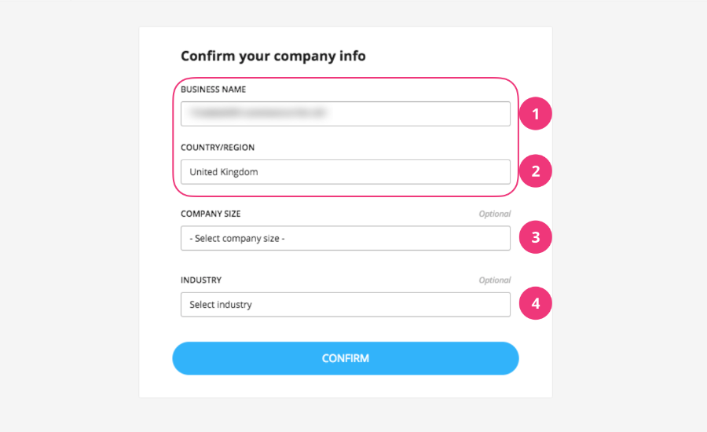
Task: Click the INDUSTRY field label
Action: coord(201,280)
